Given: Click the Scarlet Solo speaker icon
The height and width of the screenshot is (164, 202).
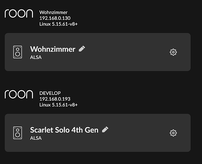Looking at the screenshot, I should click(18, 133).
